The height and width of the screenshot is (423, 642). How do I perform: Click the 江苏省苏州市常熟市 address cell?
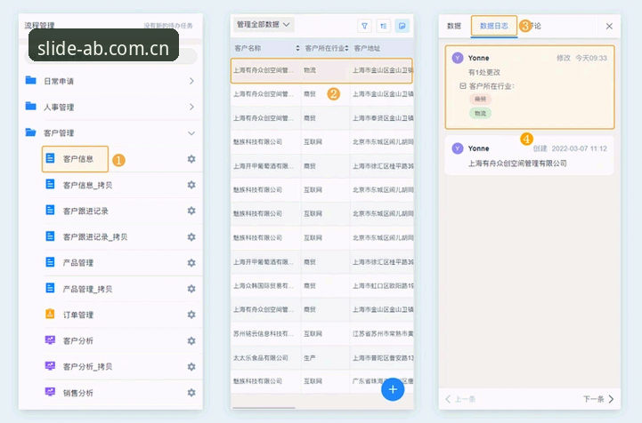click(x=383, y=333)
